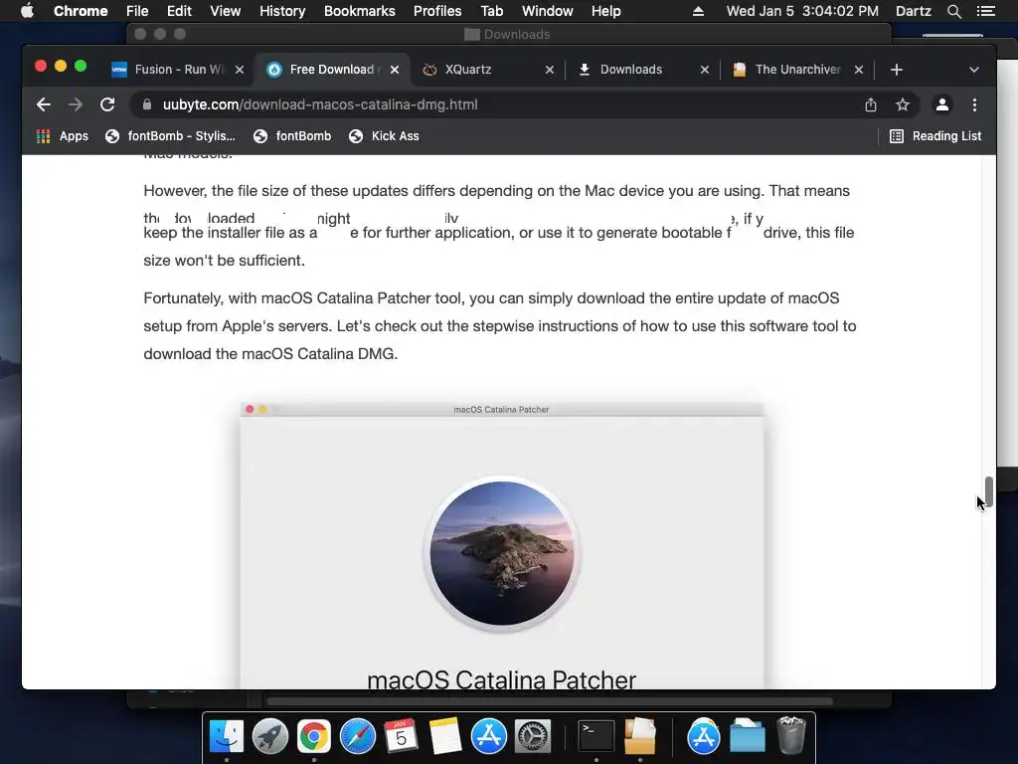Open the View menu
This screenshot has width=1018, height=764.
point(226,11)
